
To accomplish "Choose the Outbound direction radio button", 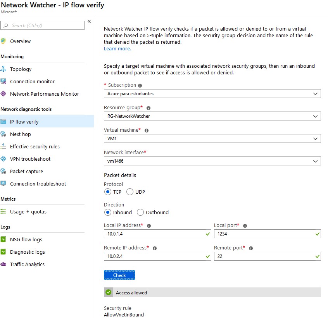I will coord(140,212).
